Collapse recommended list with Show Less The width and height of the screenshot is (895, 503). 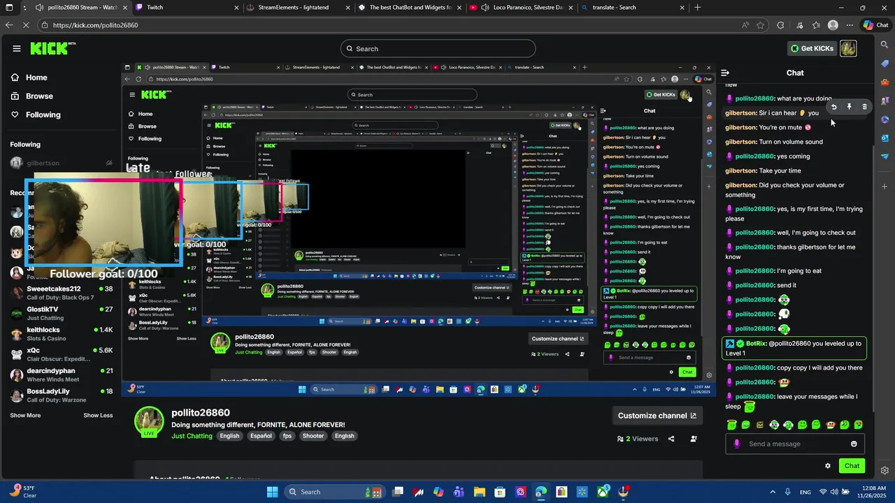click(98, 416)
